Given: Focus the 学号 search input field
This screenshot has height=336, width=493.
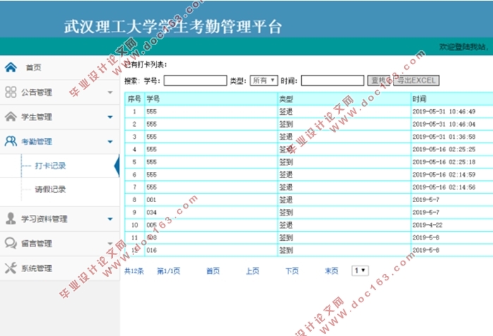Looking at the screenshot, I should coord(195,81).
